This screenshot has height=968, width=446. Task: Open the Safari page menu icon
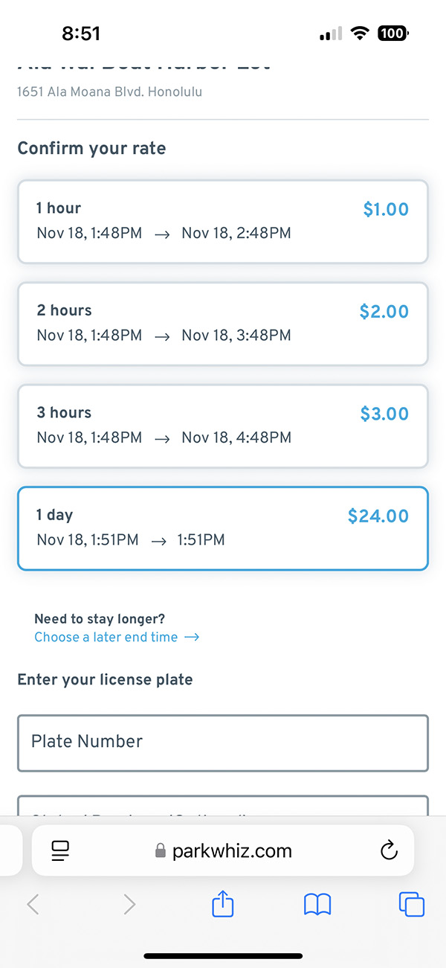click(60, 851)
